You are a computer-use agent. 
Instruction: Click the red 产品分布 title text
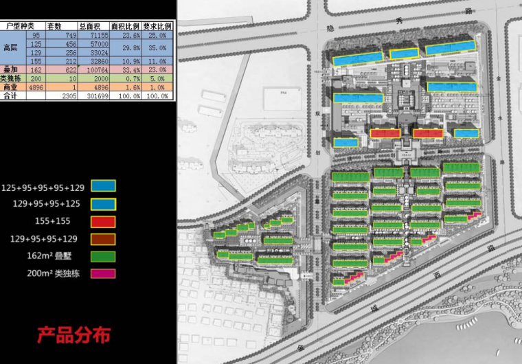coord(73,336)
